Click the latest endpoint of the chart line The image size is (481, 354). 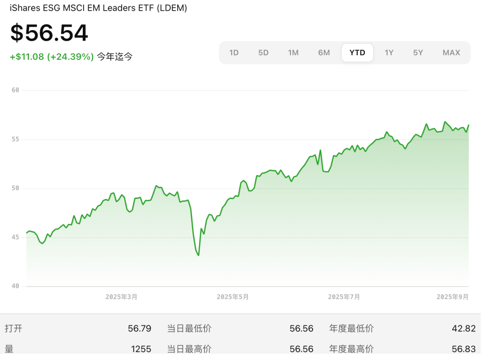[x=469, y=125]
